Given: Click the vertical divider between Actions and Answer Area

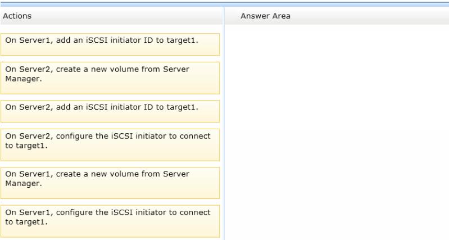Looking at the screenshot, I should tap(224, 123).
